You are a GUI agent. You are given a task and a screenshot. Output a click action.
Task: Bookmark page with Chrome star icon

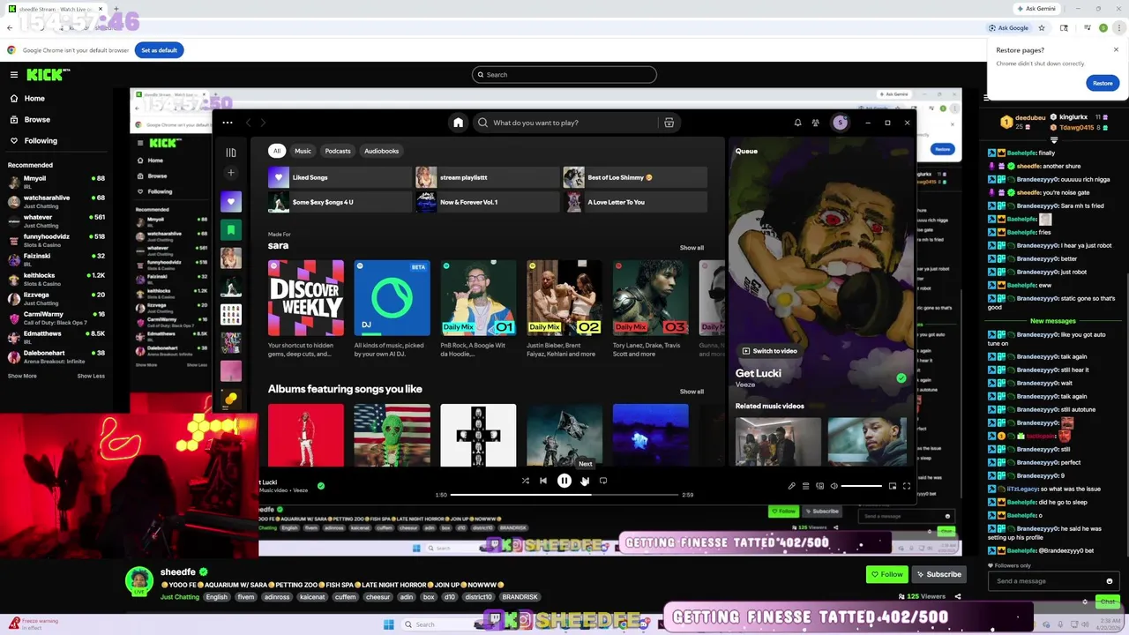(1042, 28)
